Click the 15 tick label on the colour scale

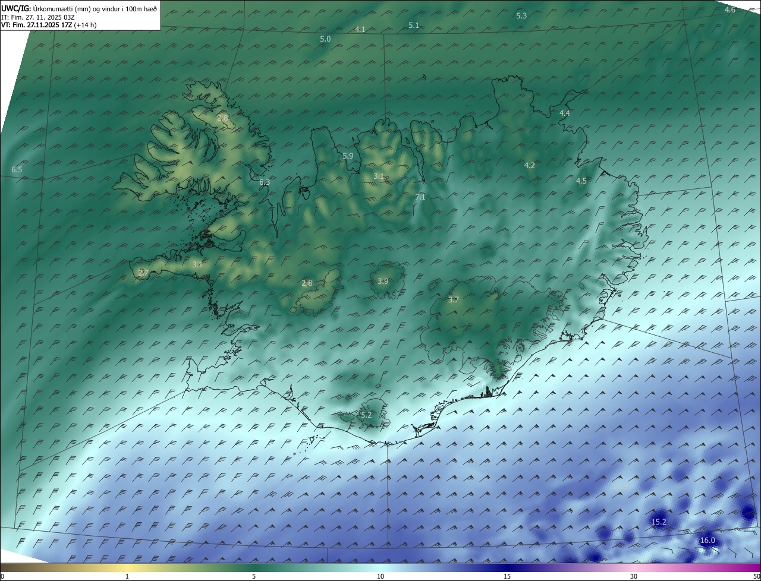[507, 576]
